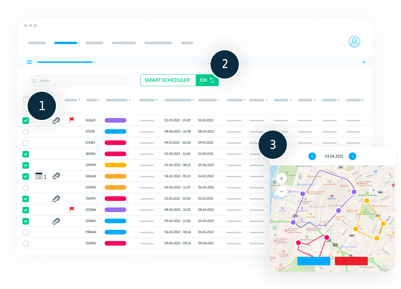Open attachment paperclip in row 186463
This screenshot has height=289, width=401.
click(56, 176)
